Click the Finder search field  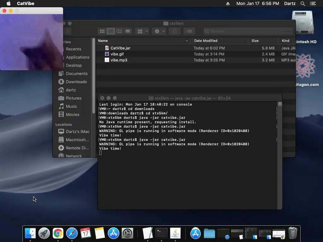(x=248, y=31)
